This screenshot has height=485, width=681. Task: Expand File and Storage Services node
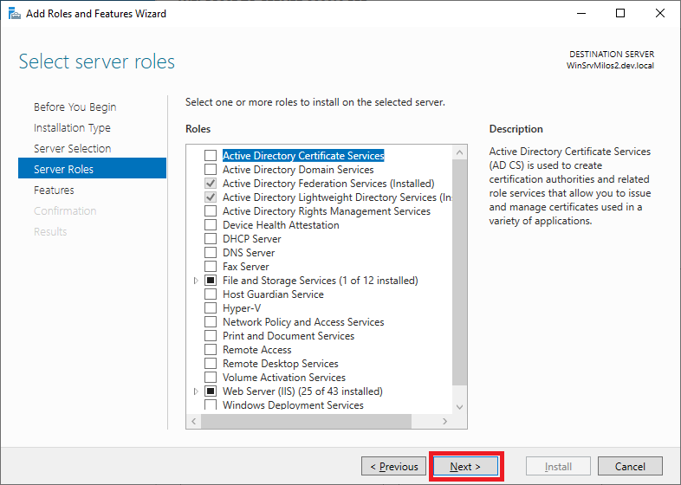[x=196, y=281]
